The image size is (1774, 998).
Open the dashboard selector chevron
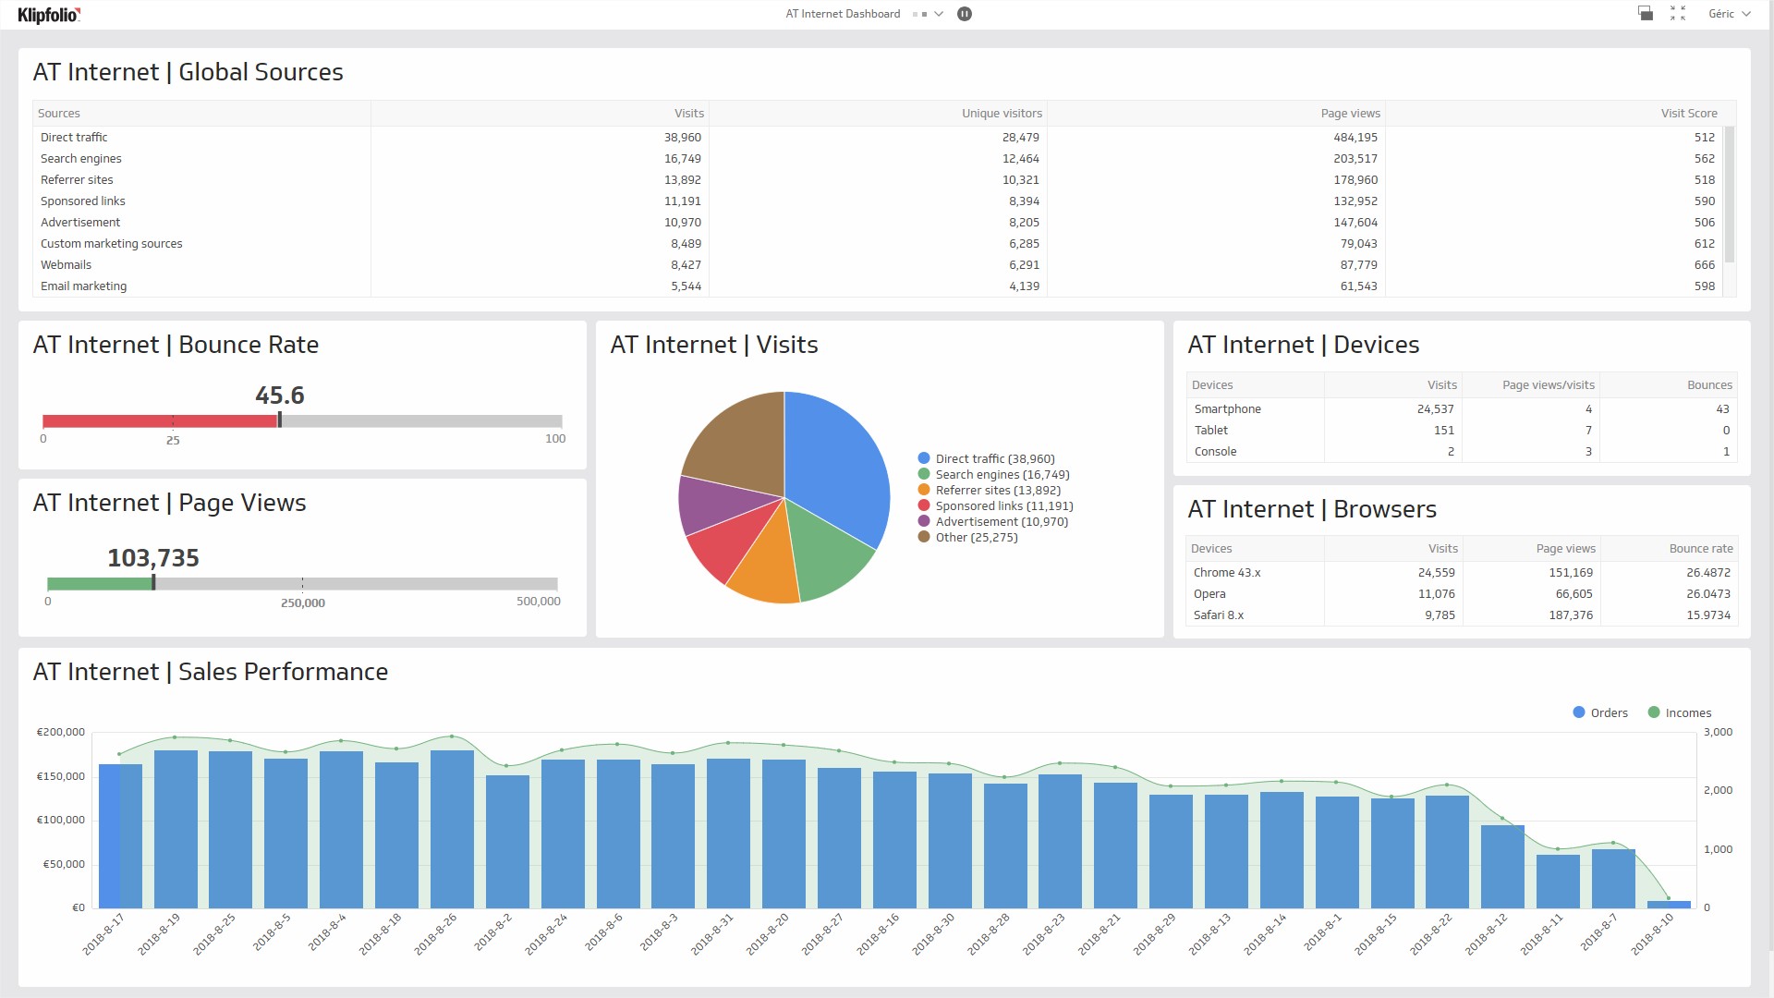[x=939, y=14]
